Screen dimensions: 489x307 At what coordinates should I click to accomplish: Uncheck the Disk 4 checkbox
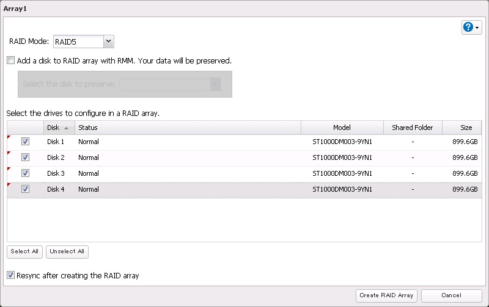[x=25, y=189]
